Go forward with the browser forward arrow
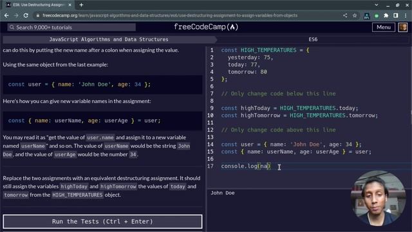Image resolution: width=412 pixels, height=232 pixels. 16,15
